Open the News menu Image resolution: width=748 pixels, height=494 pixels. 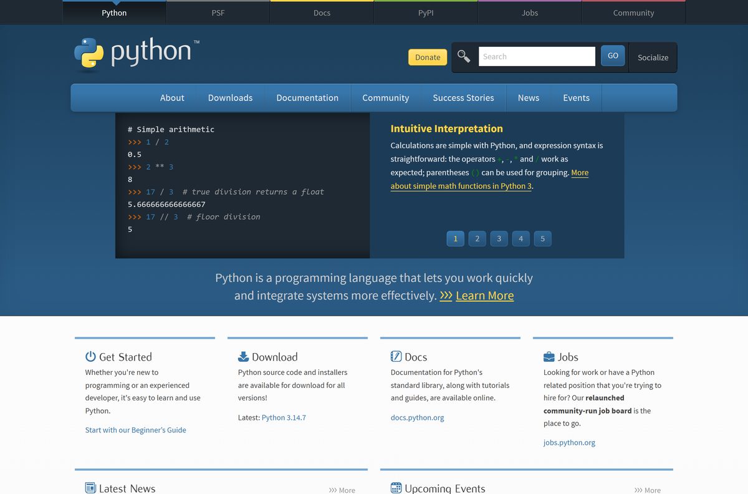tap(529, 98)
